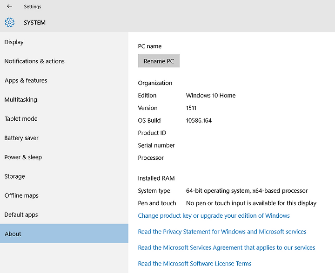
Task: Open Power & sleep settings
Action: click(64, 157)
